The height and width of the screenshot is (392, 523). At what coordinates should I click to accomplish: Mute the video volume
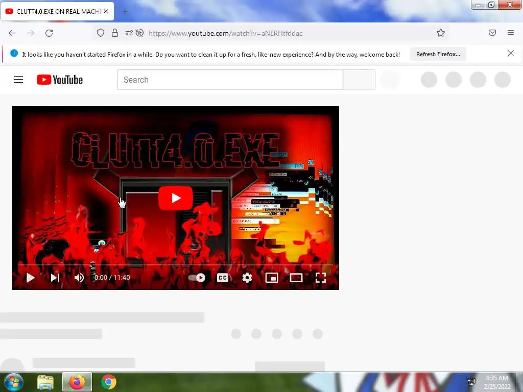(x=79, y=278)
